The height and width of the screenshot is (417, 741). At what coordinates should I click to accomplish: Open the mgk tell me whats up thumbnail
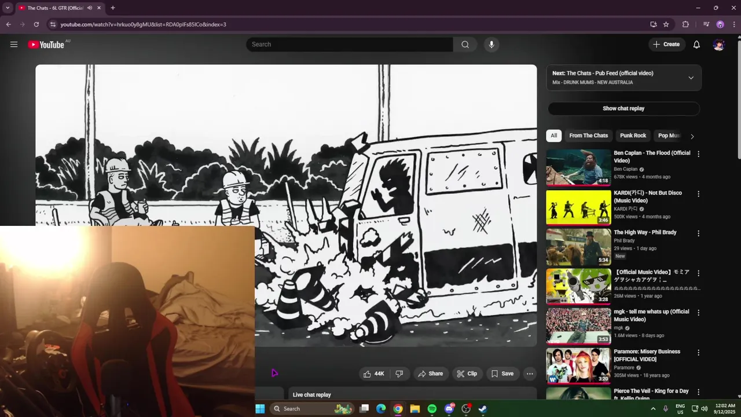pos(578,326)
